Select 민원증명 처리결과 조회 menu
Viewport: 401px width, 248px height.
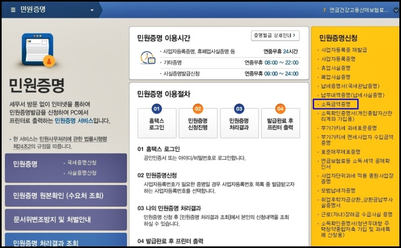(x=66, y=240)
